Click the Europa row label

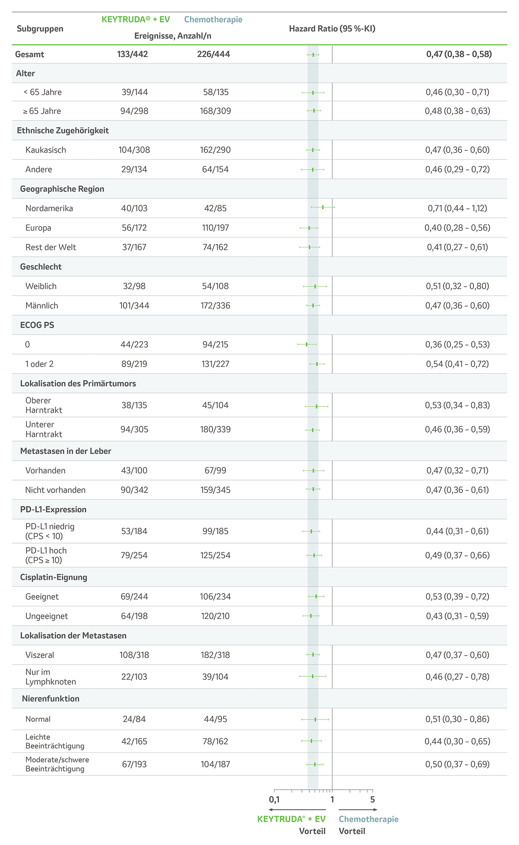point(38,227)
